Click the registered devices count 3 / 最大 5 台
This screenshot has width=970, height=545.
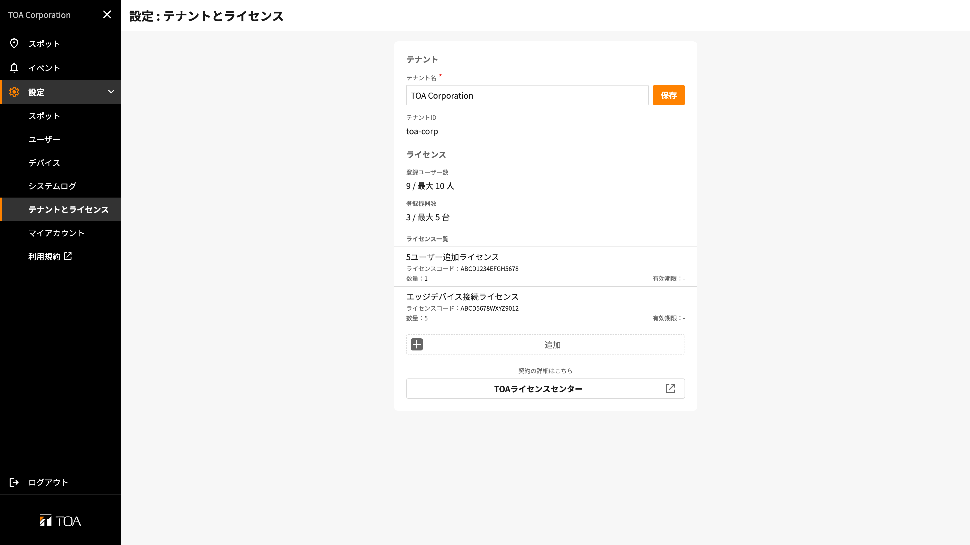tap(428, 217)
